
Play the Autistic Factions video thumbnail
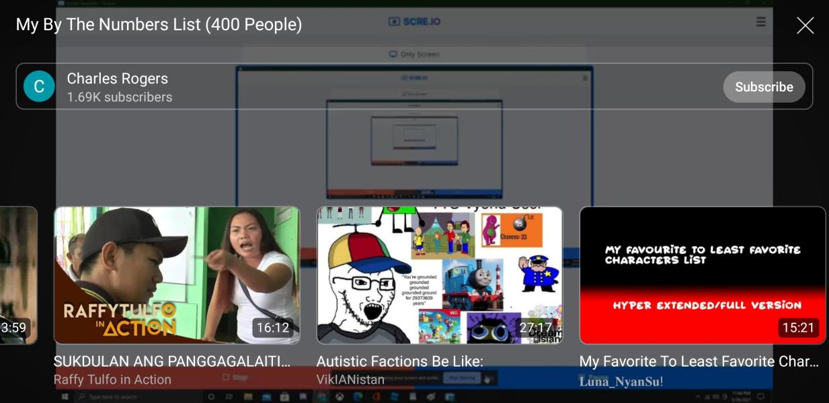pos(439,275)
